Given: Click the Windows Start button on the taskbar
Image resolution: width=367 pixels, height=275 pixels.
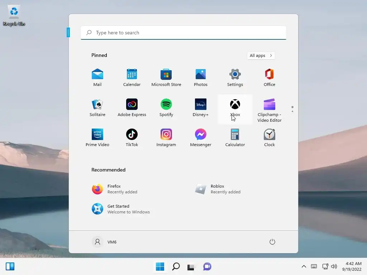Looking at the screenshot, I should tap(160, 266).
